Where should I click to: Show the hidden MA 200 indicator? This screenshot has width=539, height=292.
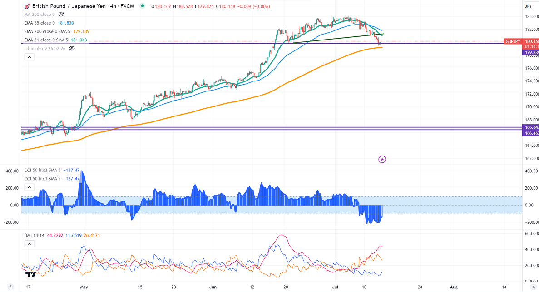click(x=61, y=15)
